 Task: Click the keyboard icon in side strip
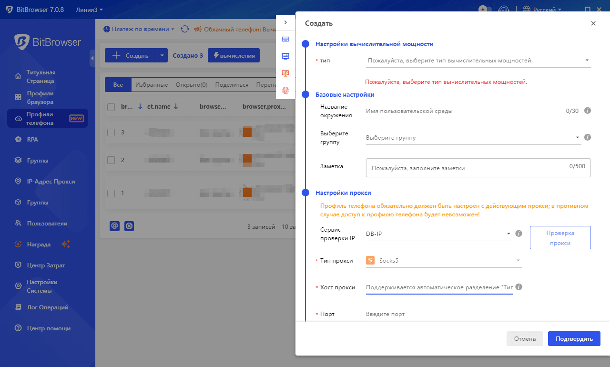[x=285, y=39]
